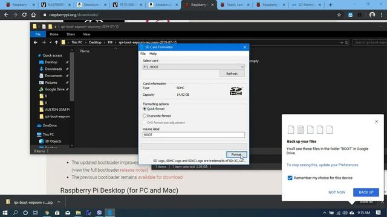This screenshot has width=387, height=217.
Task: Open the File tab in File Explorer
Action: coord(37,34)
